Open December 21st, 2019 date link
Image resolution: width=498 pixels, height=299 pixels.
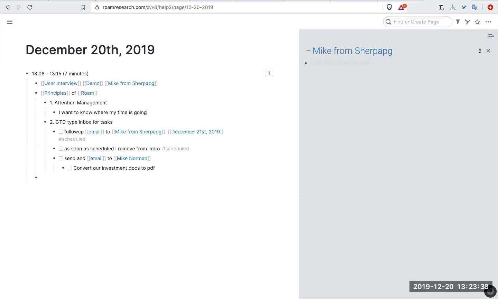coord(196,132)
